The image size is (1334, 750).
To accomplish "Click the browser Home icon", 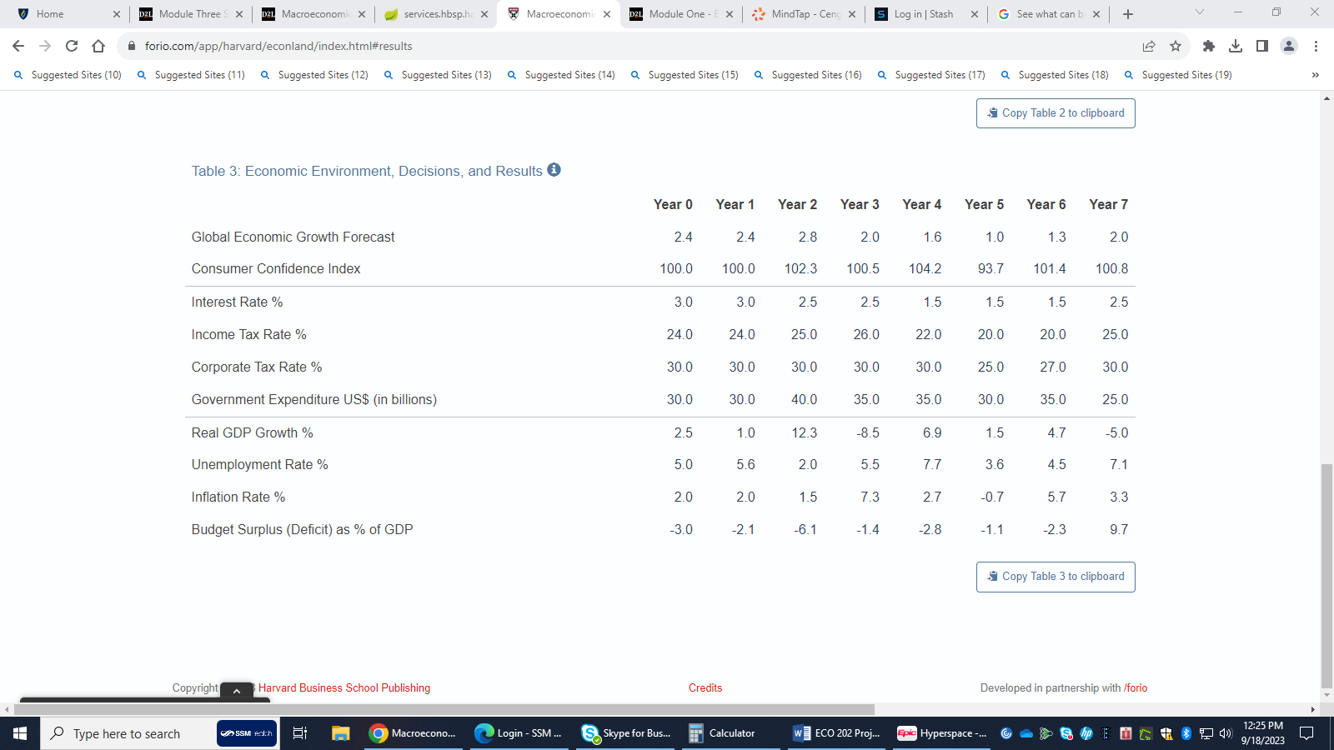I will (99, 47).
